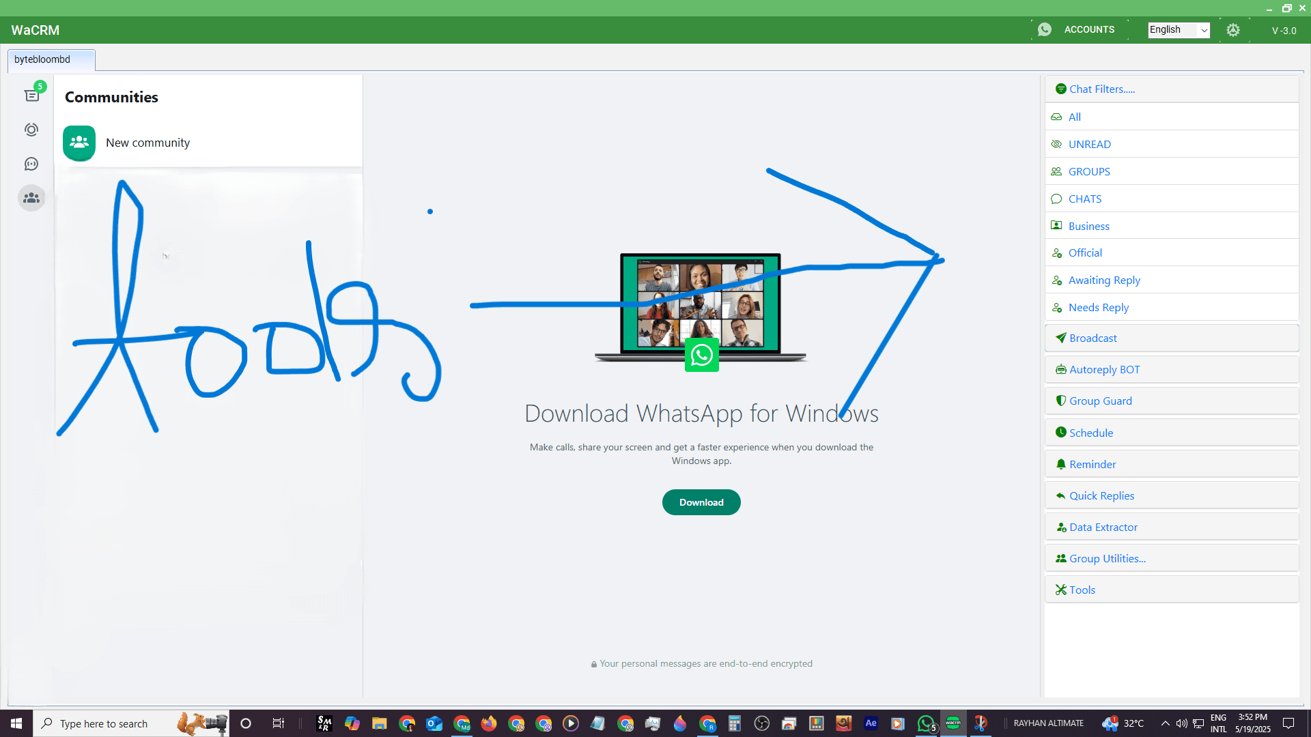
Task: Click the inbox icon next to All
Action: 1056,117
